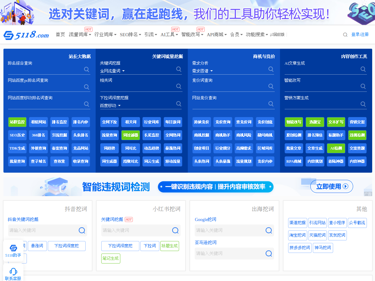Click search icon in 小红书 关键词挖掘 box
This screenshot has height=281, width=375.
coord(175,230)
